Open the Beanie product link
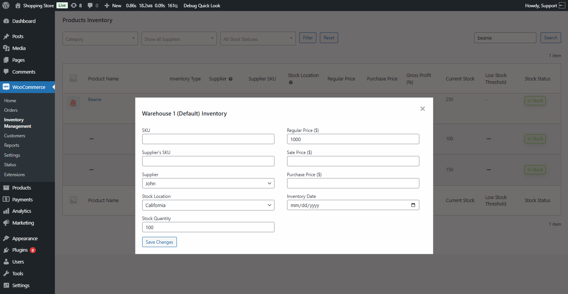This screenshot has height=294, width=568. click(x=95, y=100)
